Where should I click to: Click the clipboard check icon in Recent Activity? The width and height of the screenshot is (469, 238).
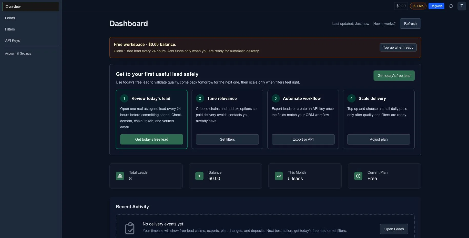[x=130, y=228]
